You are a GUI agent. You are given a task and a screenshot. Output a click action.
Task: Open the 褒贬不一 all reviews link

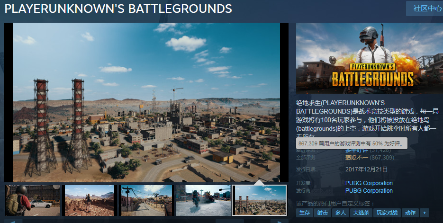(357, 158)
